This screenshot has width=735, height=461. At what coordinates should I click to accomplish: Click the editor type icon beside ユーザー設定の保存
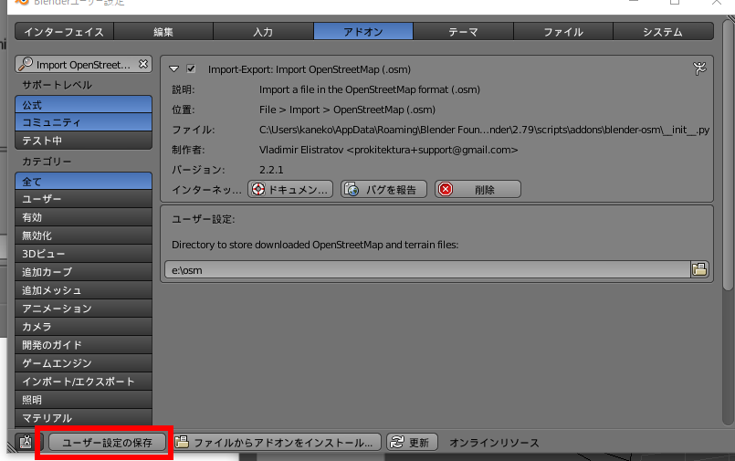[26, 442]
